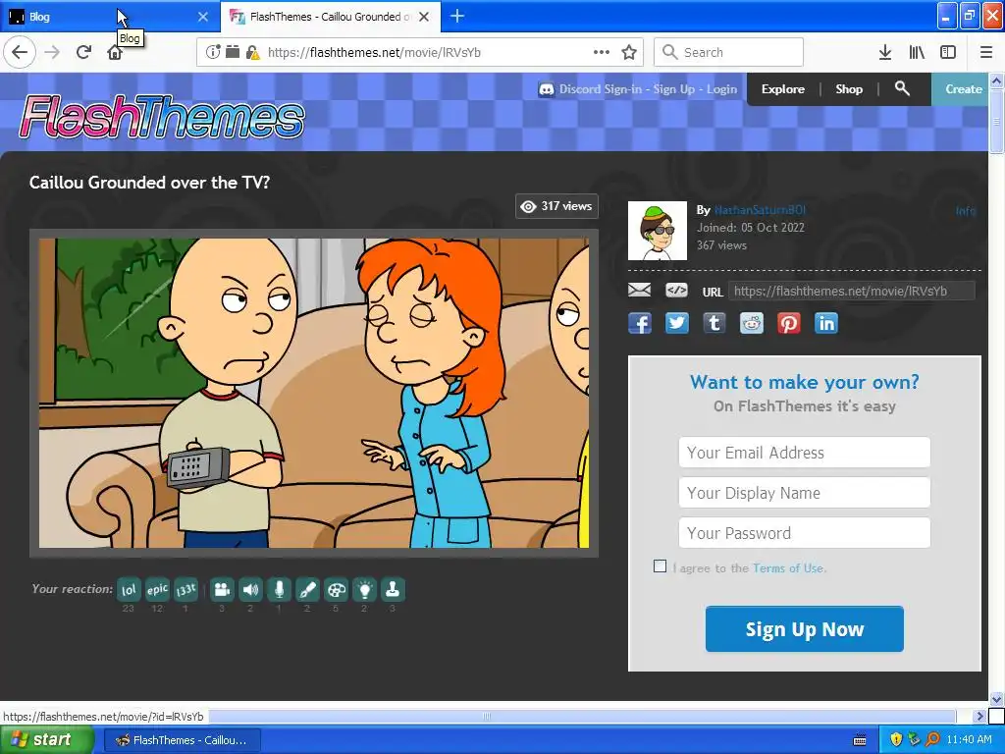Click the paint palette reaction icon

tap(336, 590)
